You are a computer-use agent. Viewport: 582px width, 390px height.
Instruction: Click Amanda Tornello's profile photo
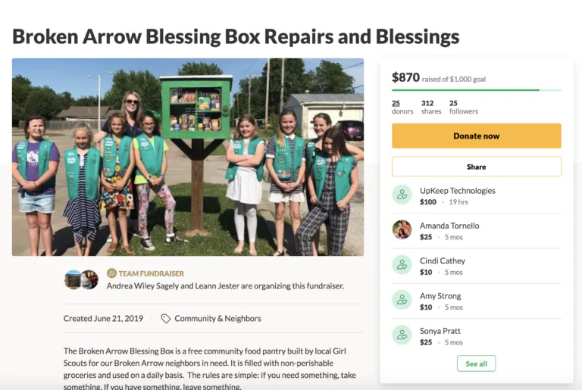(x=402, y=229)
